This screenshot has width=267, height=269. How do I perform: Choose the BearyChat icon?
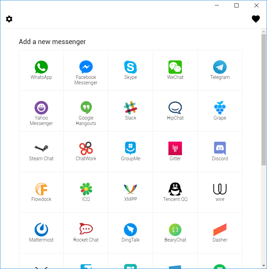click(x=175, y=230)
